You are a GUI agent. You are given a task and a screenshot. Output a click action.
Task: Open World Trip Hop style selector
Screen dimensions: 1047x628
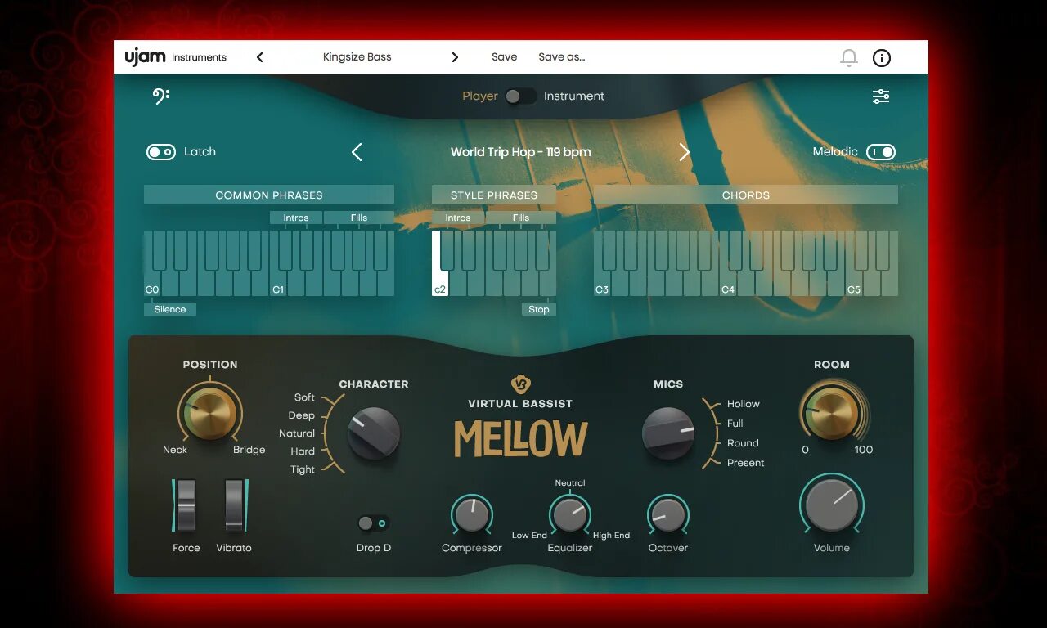tap(520, 152)
